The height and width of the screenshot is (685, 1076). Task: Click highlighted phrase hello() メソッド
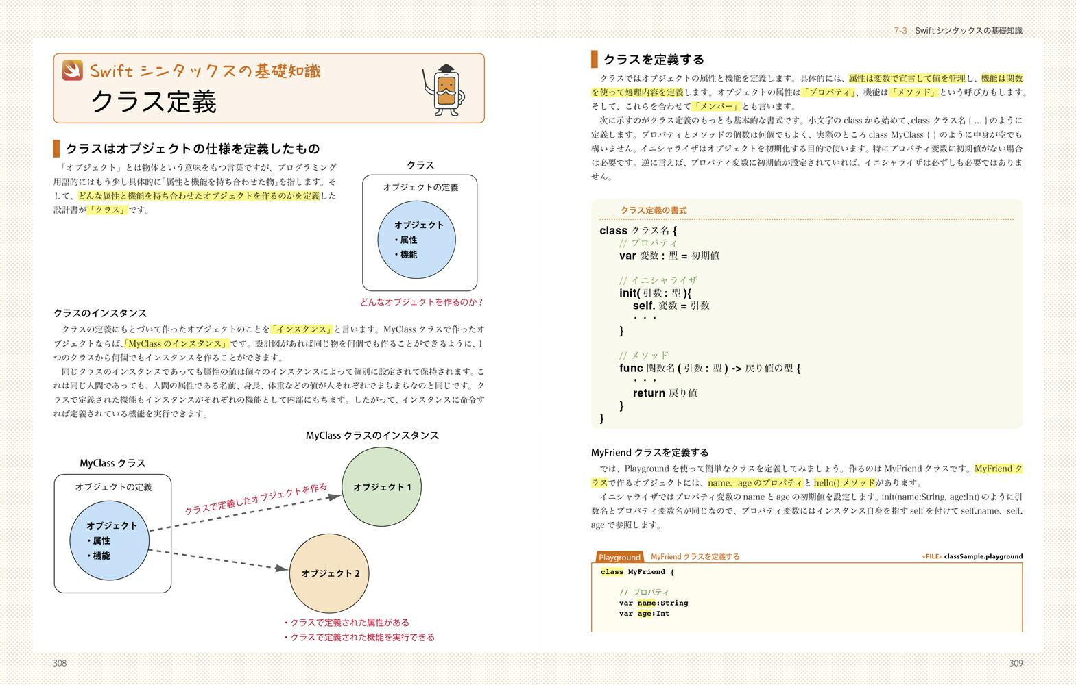(x=844, y=483)
